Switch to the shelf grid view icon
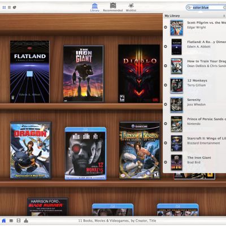Screen dimensions: 226x226 click(x=4, y=7)
